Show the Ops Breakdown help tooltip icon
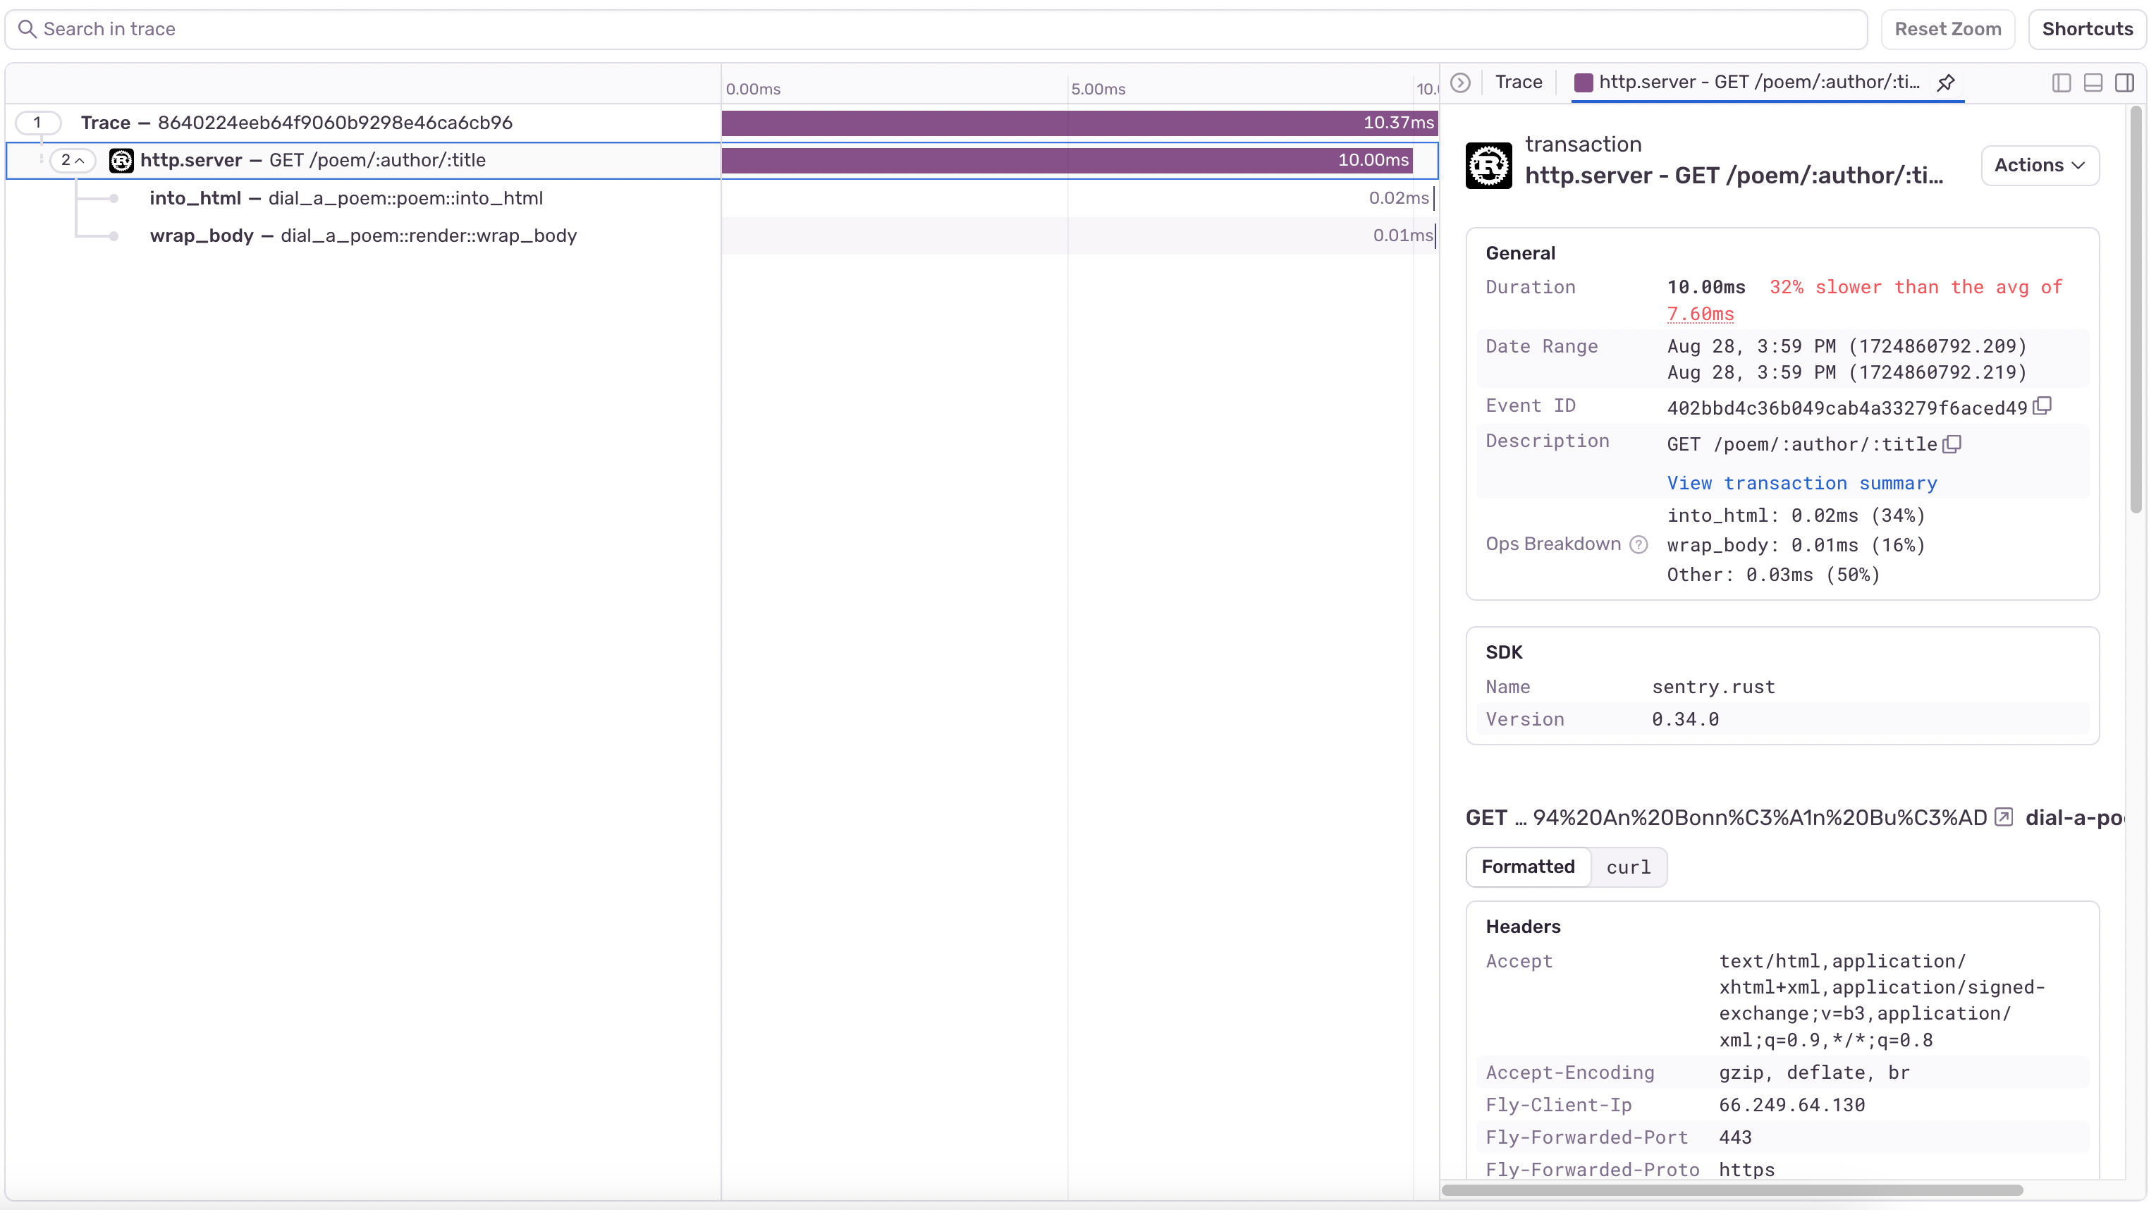Viewport: 2156px width, 1210px height. 1639,545
